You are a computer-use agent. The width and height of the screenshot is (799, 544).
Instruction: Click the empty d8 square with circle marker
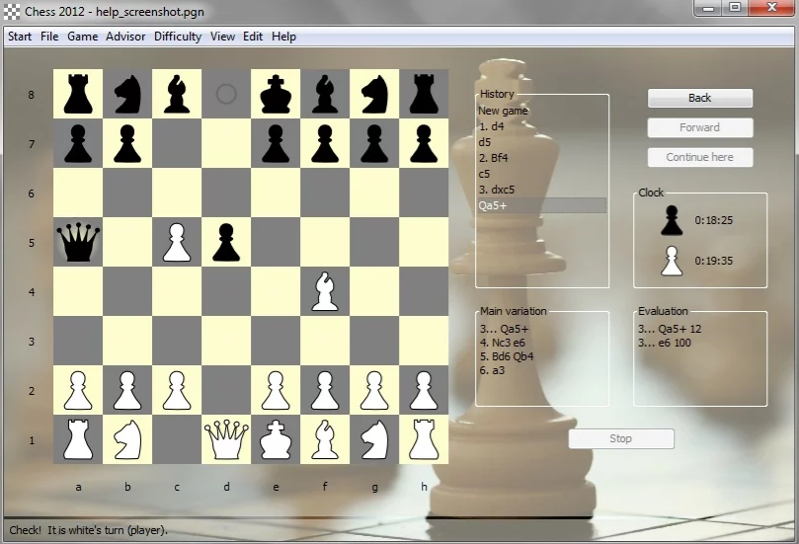coord(226,94)
